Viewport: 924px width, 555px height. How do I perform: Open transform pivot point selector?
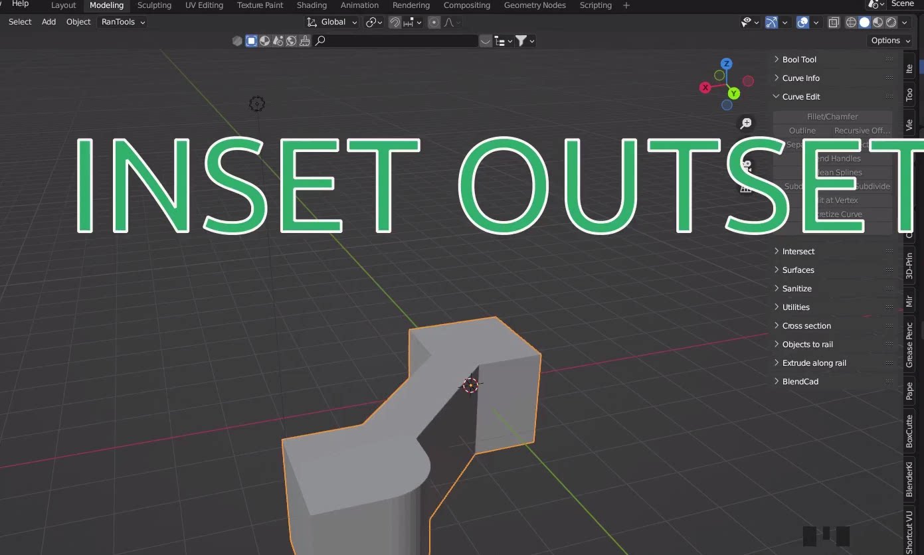click(x=375, y=22)
